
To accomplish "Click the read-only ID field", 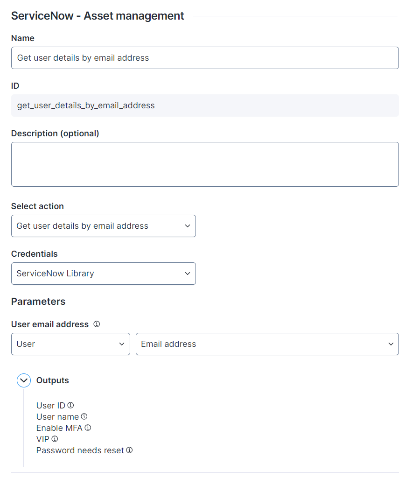I will tap(205, 105).
